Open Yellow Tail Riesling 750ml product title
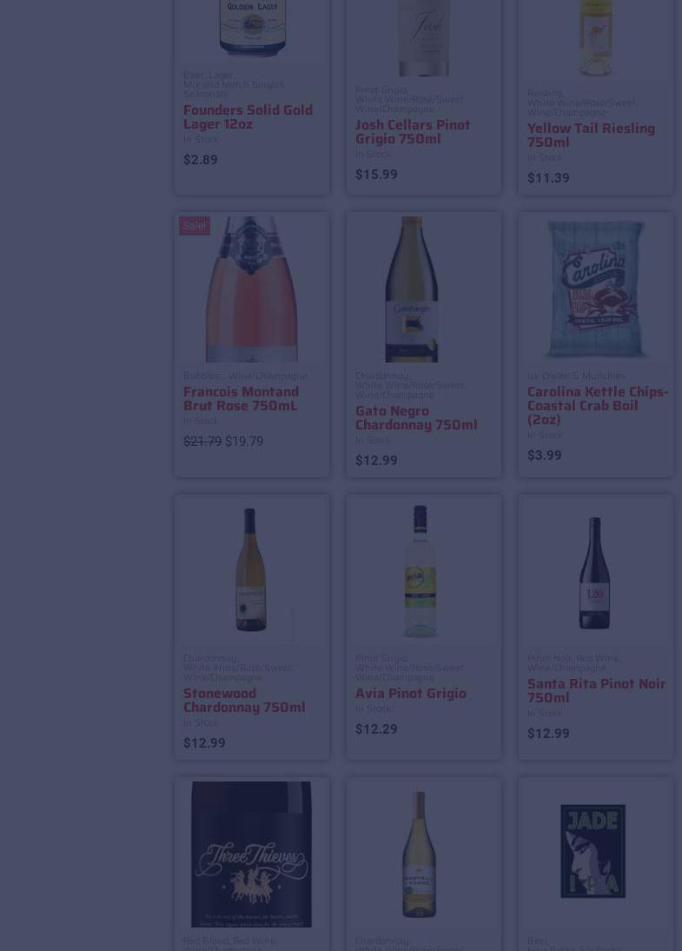Viewport: 682px width, 951px height. [591, 136]
